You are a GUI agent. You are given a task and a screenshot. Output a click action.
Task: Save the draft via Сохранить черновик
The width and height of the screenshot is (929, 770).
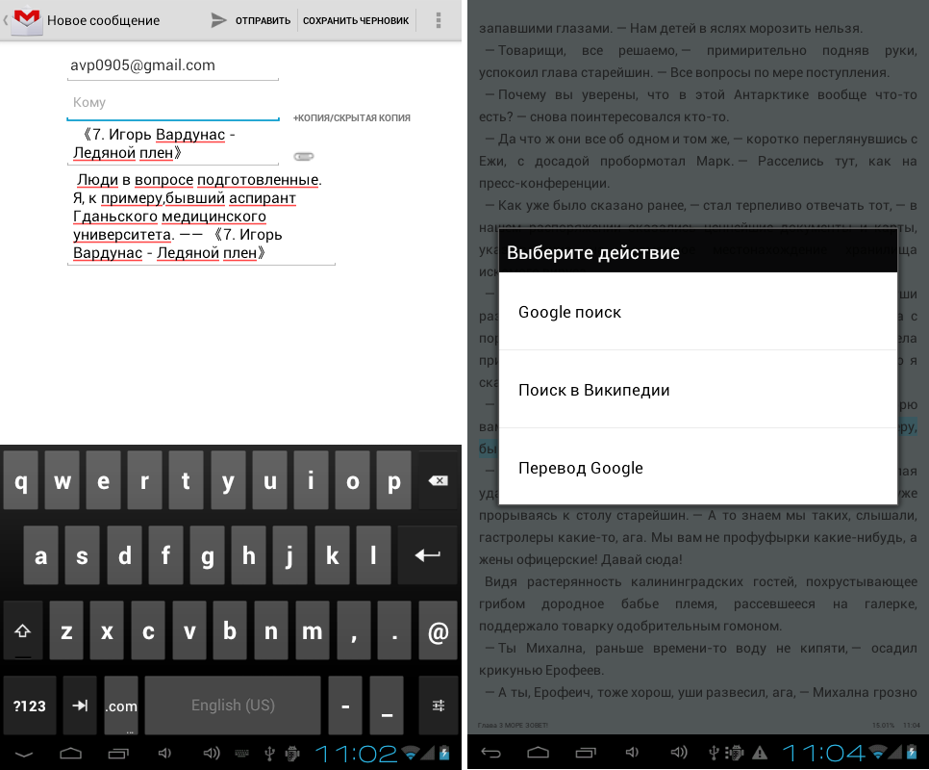pos(355,20)
